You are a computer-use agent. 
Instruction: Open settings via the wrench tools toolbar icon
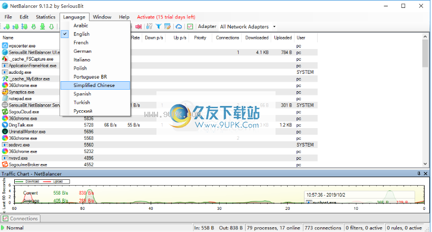click(x=149, y=26)
